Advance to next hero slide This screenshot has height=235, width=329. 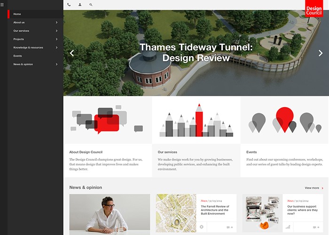(321, 53)
